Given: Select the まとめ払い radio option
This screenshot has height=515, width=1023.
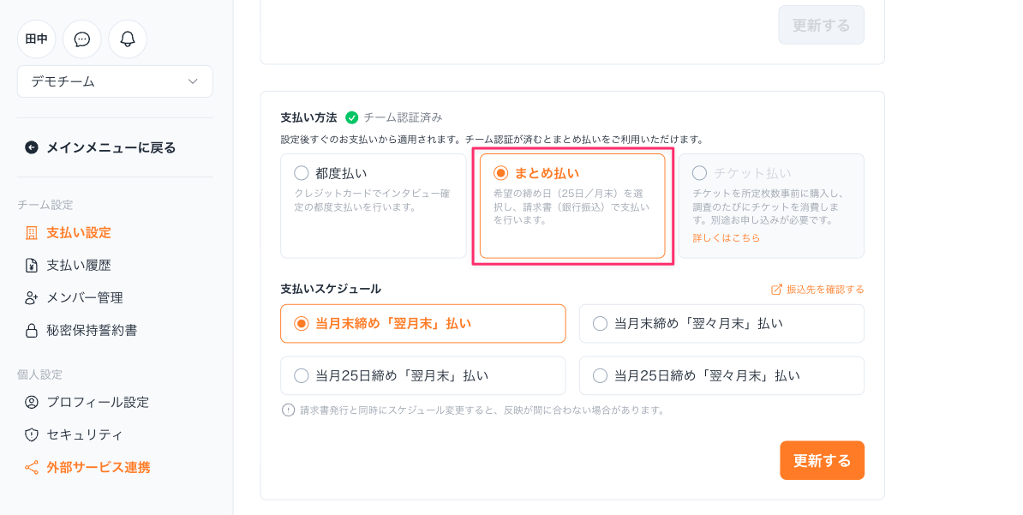Looking at the screenshot, I should click(501, 173).
